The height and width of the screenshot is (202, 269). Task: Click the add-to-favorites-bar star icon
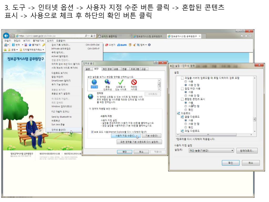[5, 50]
